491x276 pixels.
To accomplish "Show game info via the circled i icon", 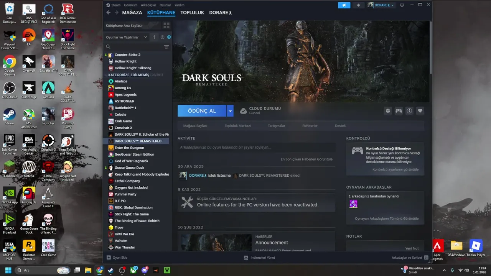I will 409,111.
